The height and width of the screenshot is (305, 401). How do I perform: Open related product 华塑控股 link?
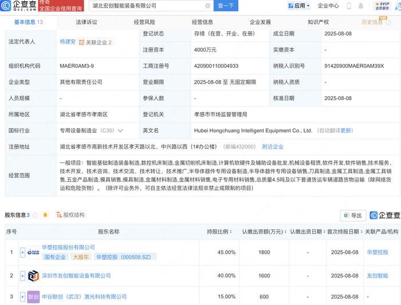tap(378, 252)
